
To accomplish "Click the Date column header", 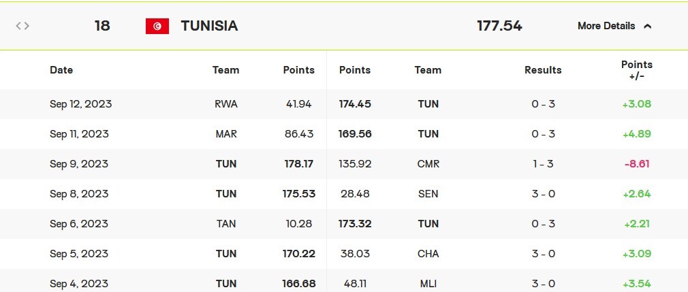I will click(x=61, y=69).
